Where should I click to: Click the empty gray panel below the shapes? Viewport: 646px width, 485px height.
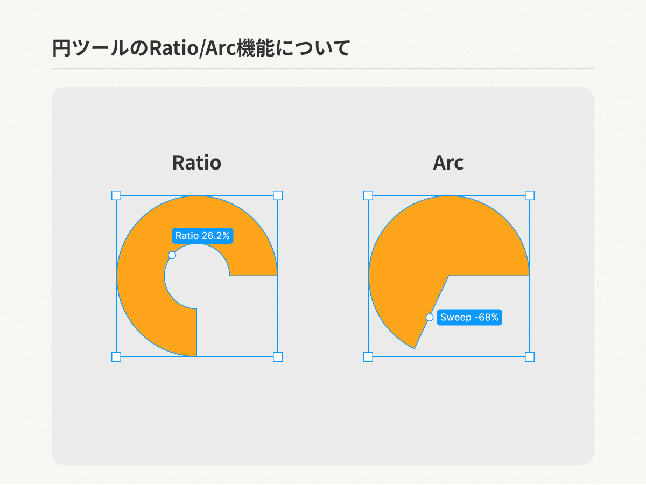click(x=323, y=414)
